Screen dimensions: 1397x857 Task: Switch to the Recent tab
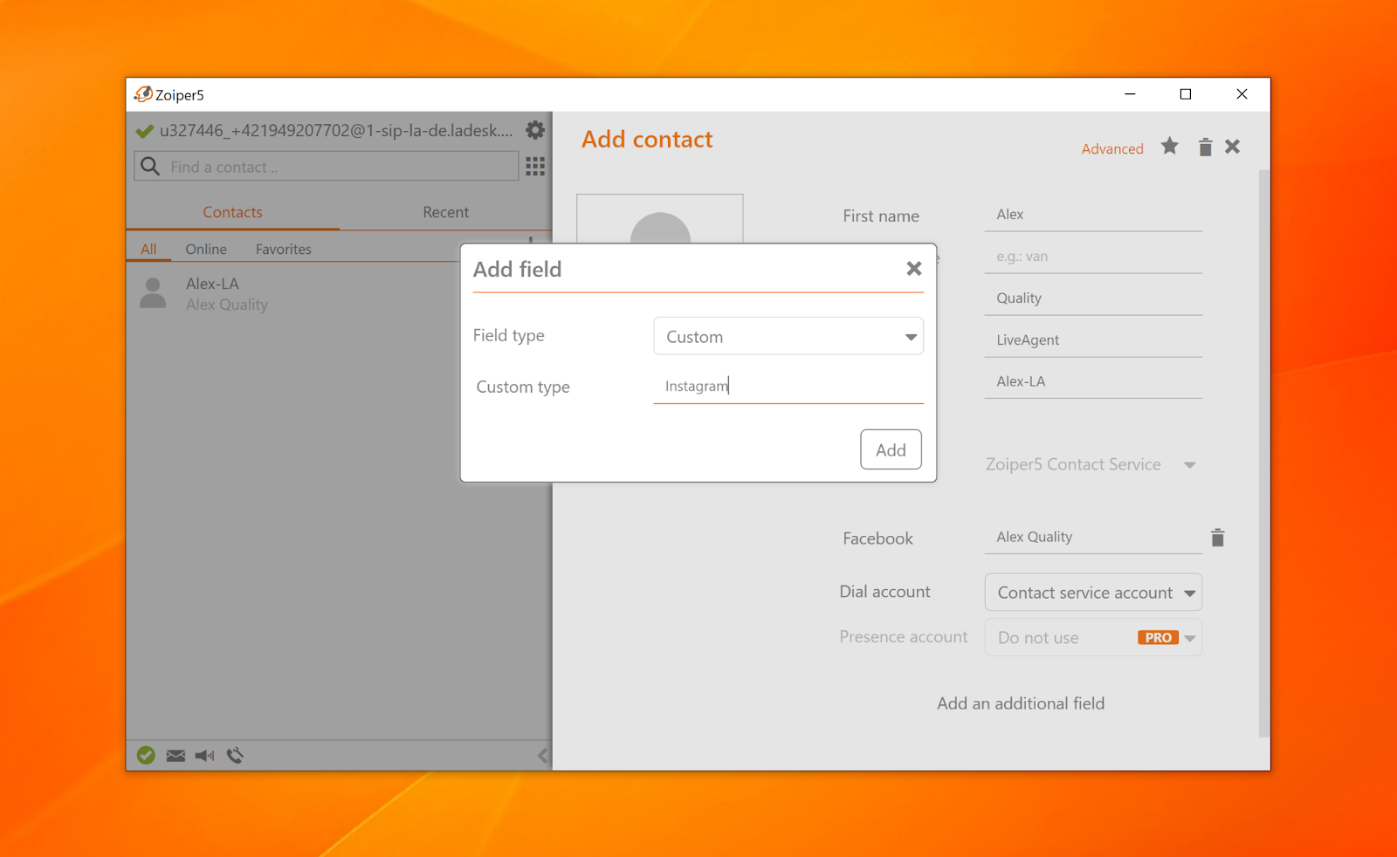tap(445, 212)
